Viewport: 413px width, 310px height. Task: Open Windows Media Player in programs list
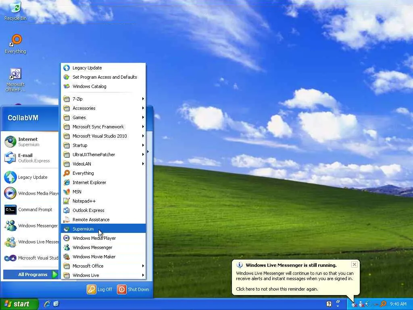[x=103, y=238]
